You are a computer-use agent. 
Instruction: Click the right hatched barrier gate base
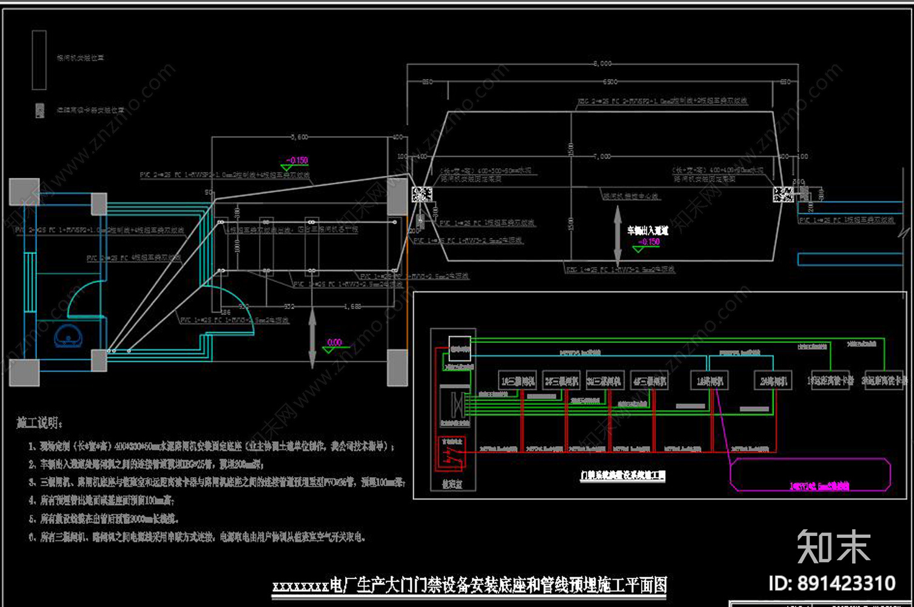(783, 195)
